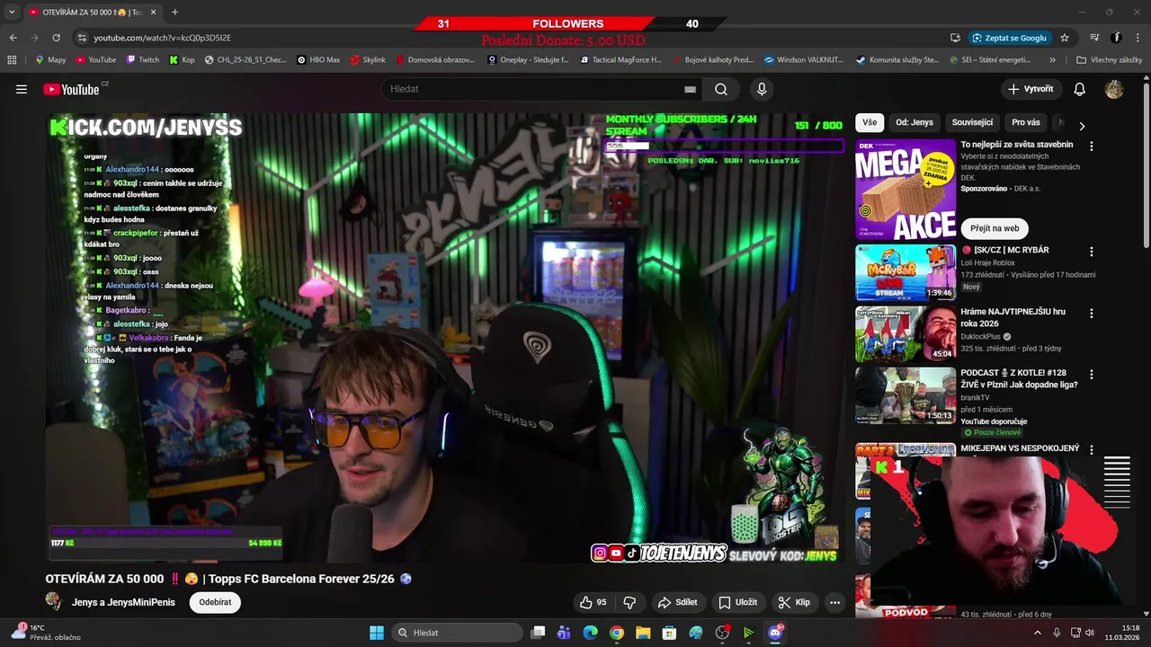Image resolution: width=1151 pixels, height=647 pixels.
Task: Open File Explorer from taskbar
Action: (643, 633)
